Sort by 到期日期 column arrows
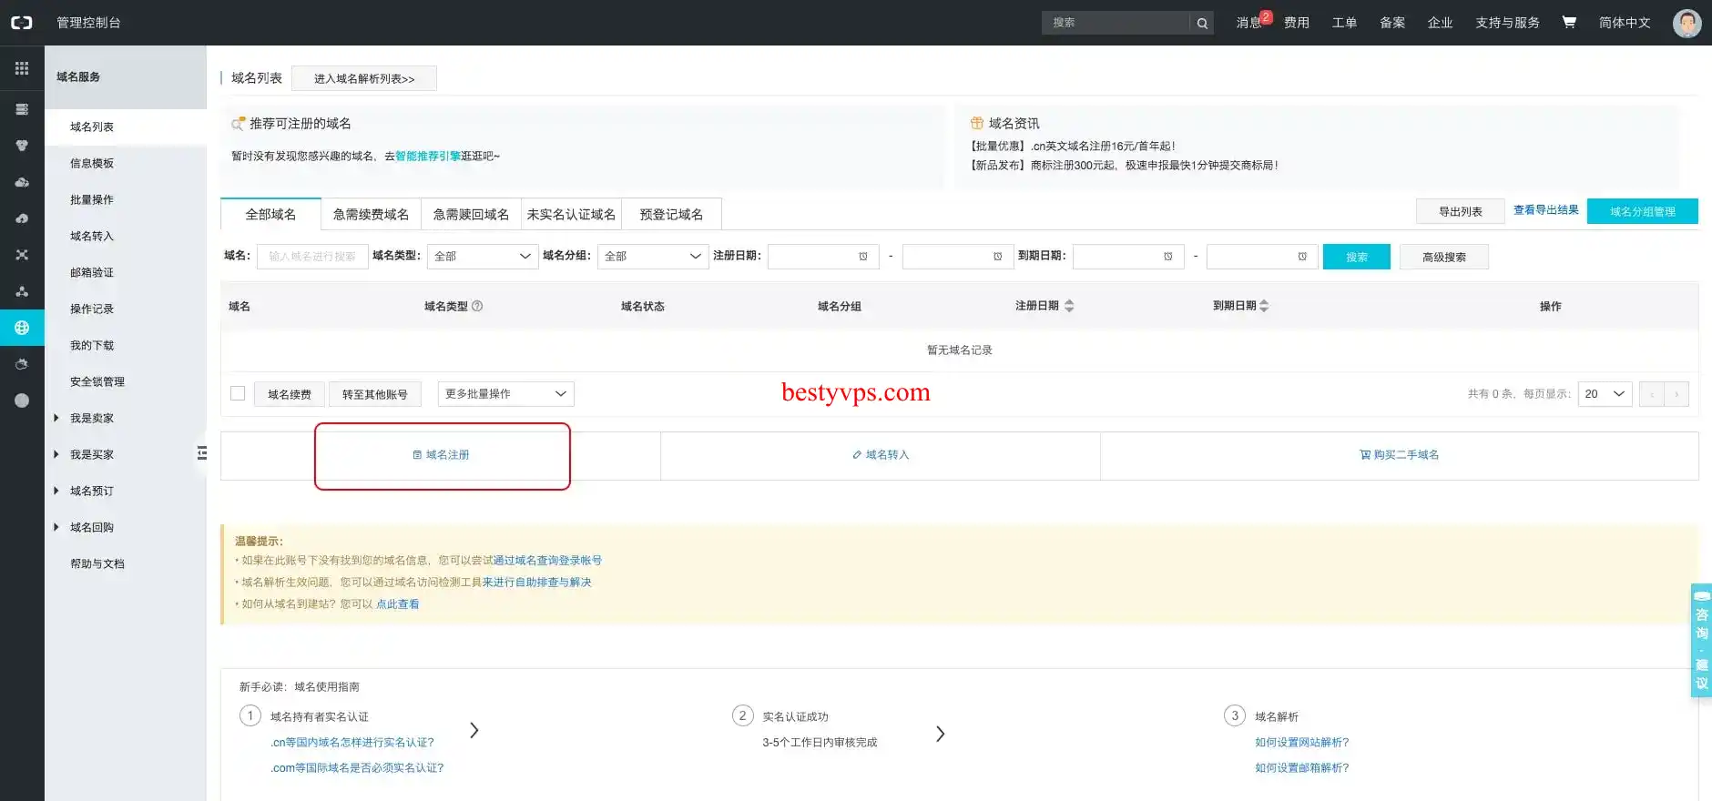The height and width of the screenshot is (801, 1712). point(1264,306)
